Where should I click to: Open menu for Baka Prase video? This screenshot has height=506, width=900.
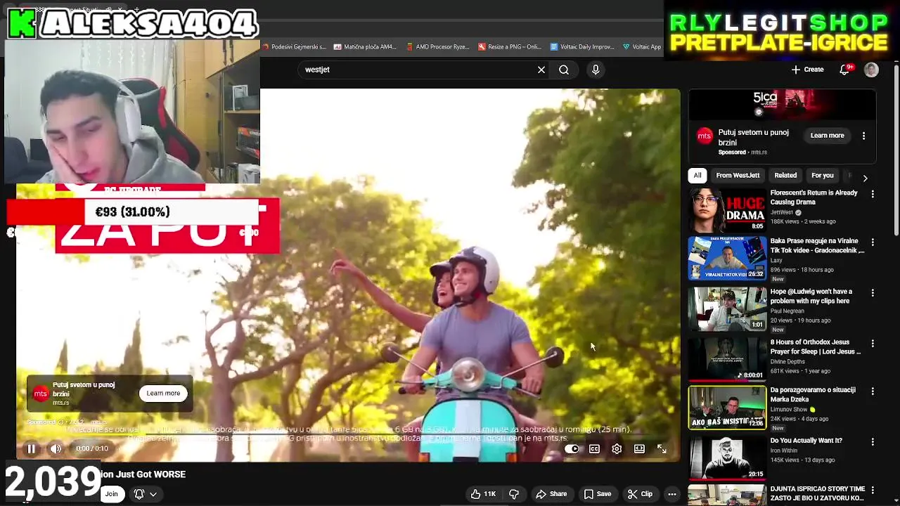(873, 242)
